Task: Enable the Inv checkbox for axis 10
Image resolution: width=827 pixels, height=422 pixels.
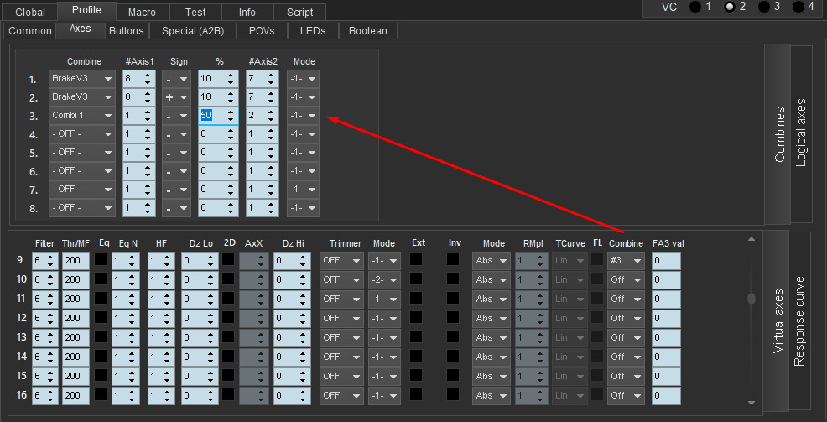Action: coord(453,279)
